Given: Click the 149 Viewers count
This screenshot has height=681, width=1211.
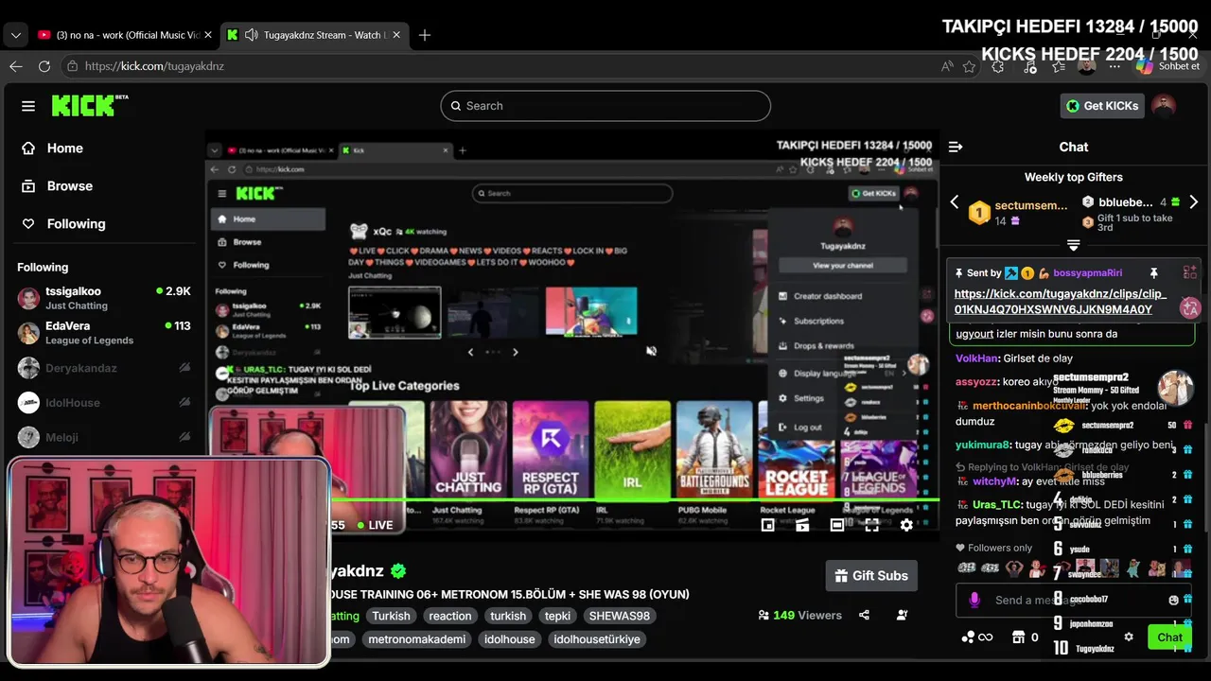Looking at the screenshot, I should [799, 615].
